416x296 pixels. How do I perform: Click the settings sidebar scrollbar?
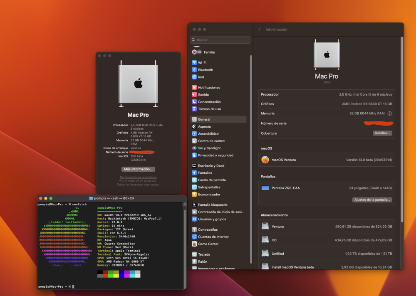(251, 159)
